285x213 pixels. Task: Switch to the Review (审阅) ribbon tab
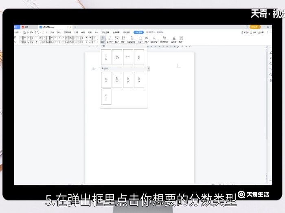click(83, 32)
